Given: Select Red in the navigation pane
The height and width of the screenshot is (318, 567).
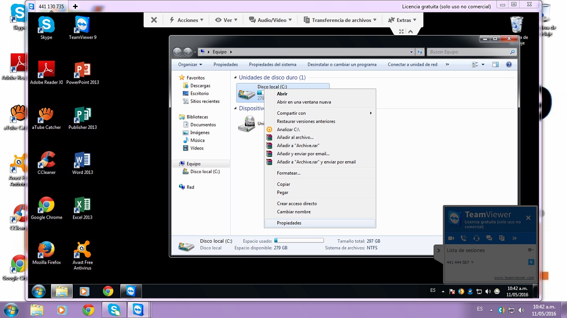Looking at the screenshot, I should point(190,187).
